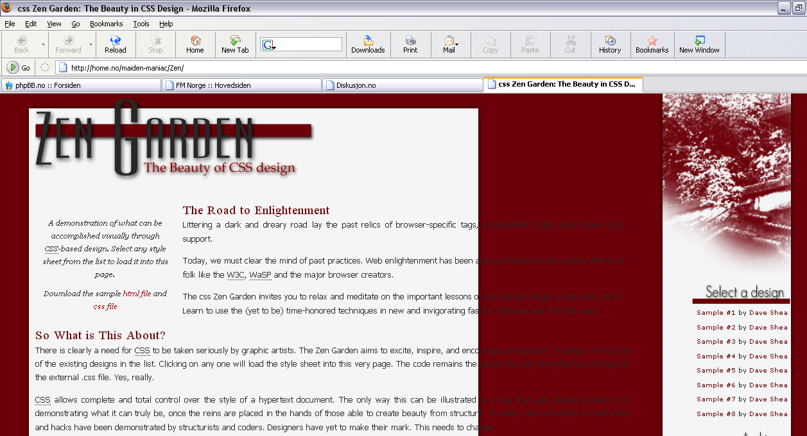This screenshot has width=807, height=436.
Task: Load Sample #8 design
Action: (716, 414)
